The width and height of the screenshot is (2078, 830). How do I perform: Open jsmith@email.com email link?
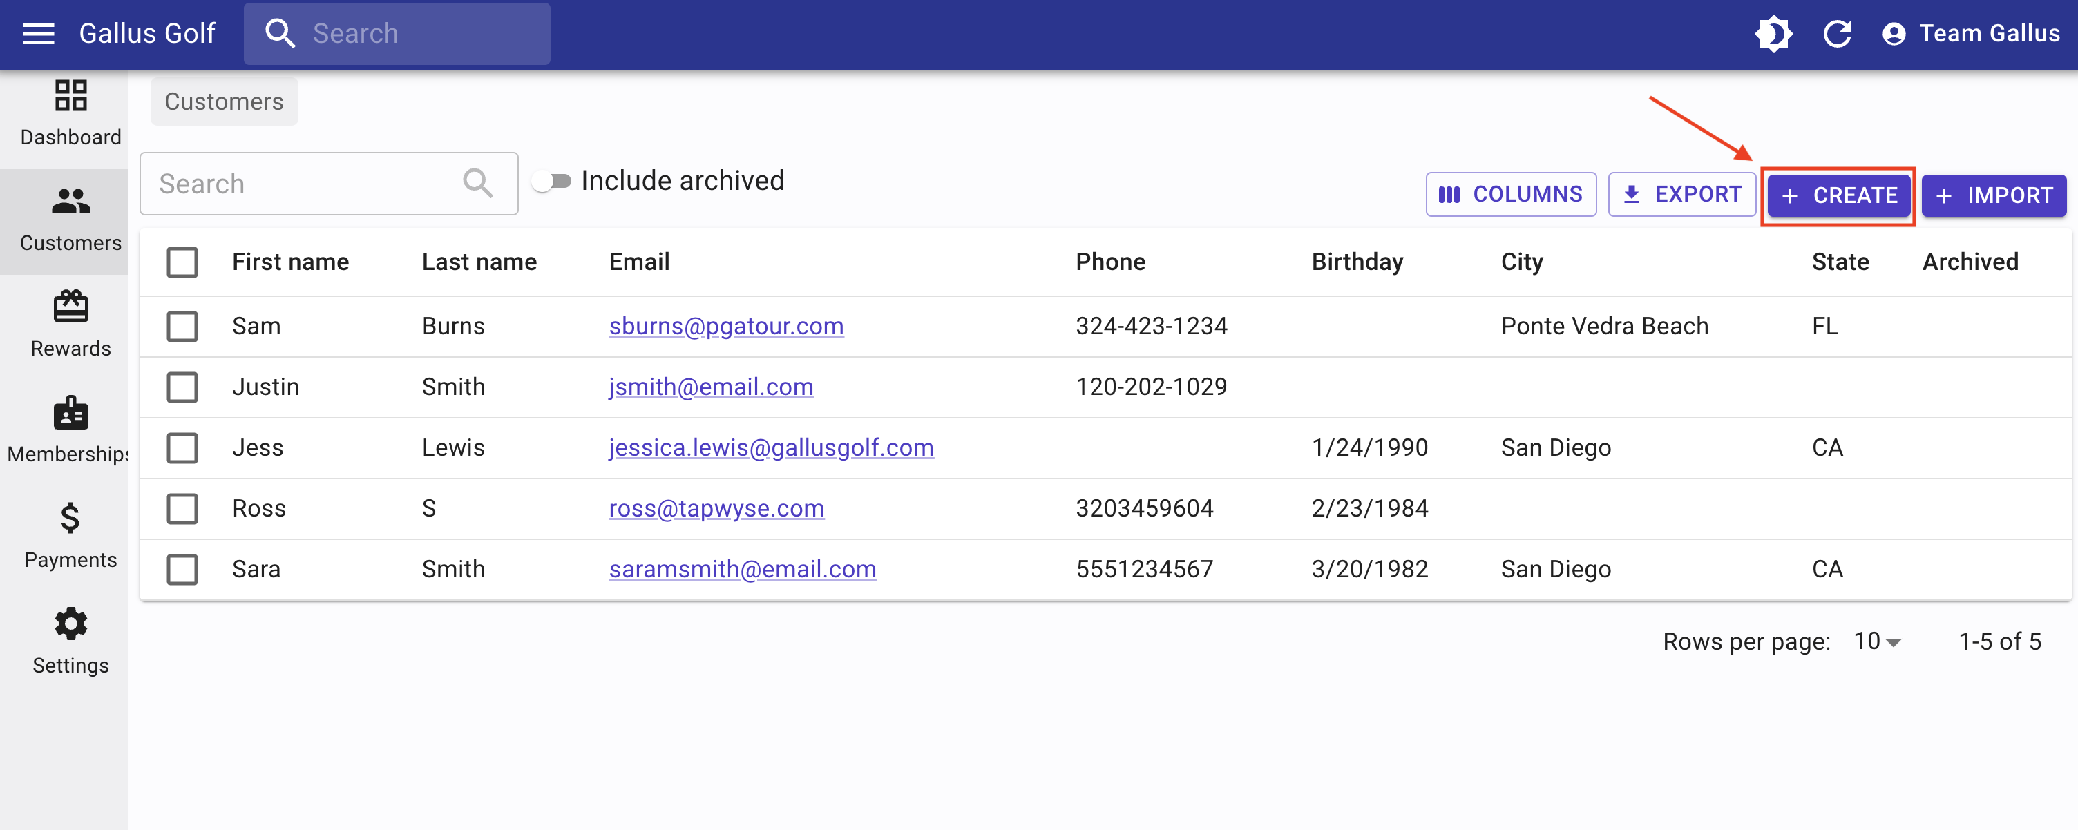tap(711, 387)
